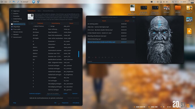
Task: Open the fonts.py desktop file
Action: pos(189,32)
